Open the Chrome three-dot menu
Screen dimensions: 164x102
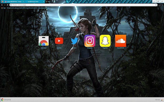pyautogui.click(x=162, y=5)
